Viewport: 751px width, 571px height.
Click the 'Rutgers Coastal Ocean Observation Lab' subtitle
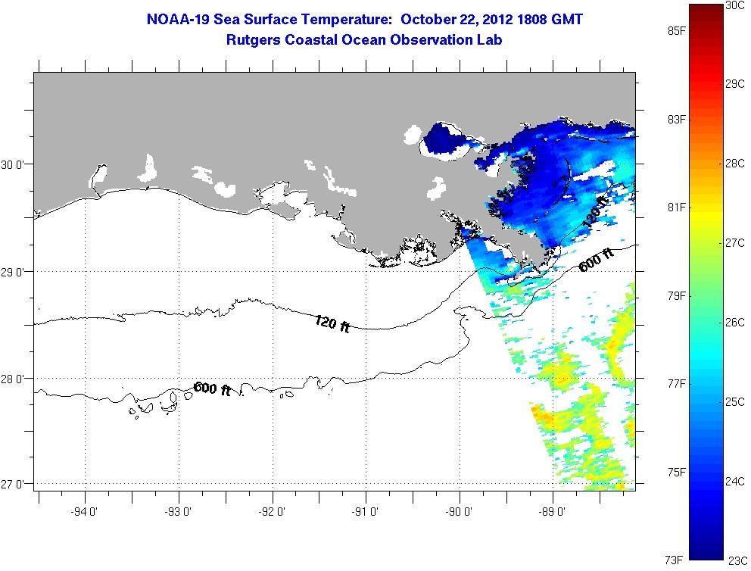click(x=364, y=40)
